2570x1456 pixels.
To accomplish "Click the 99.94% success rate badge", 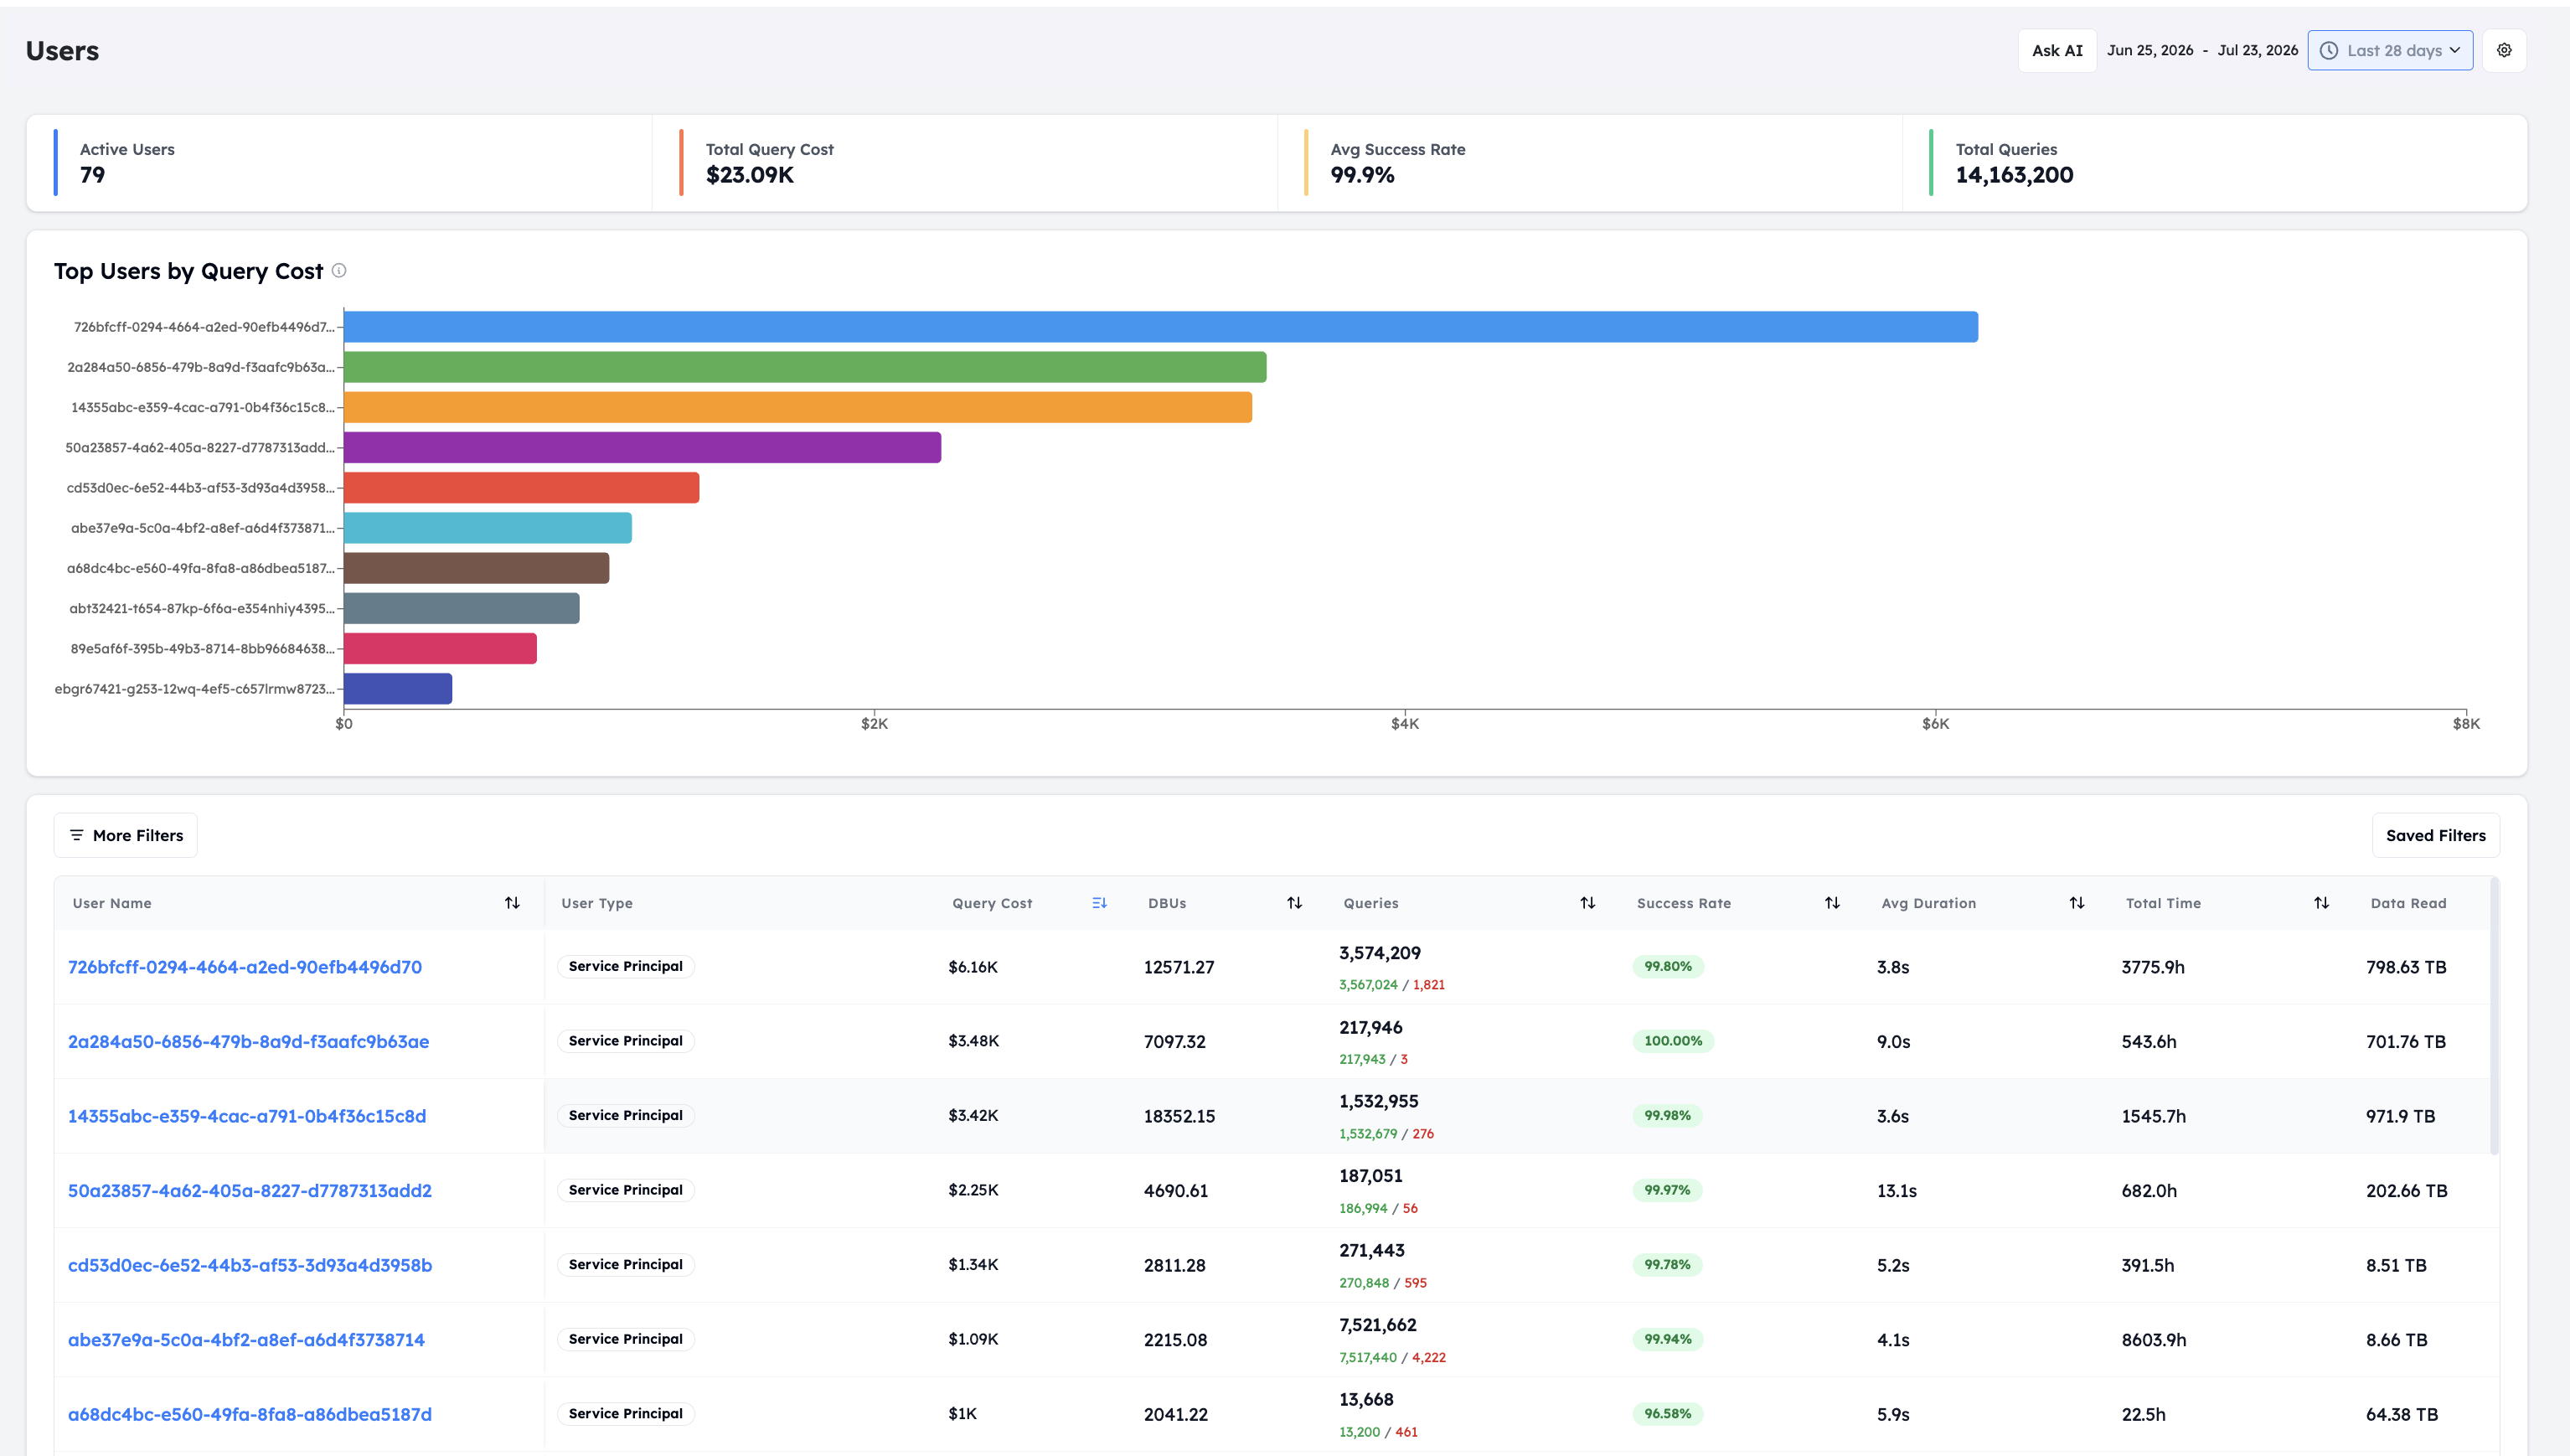I will [x=1669, y=1339].
